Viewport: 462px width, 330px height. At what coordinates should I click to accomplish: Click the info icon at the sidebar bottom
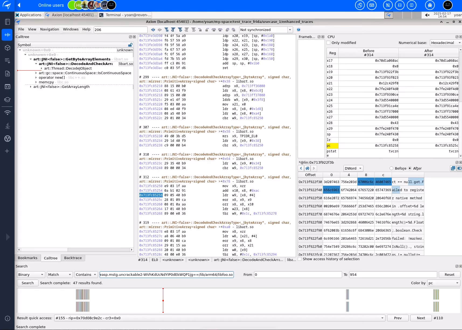point(8,318)
